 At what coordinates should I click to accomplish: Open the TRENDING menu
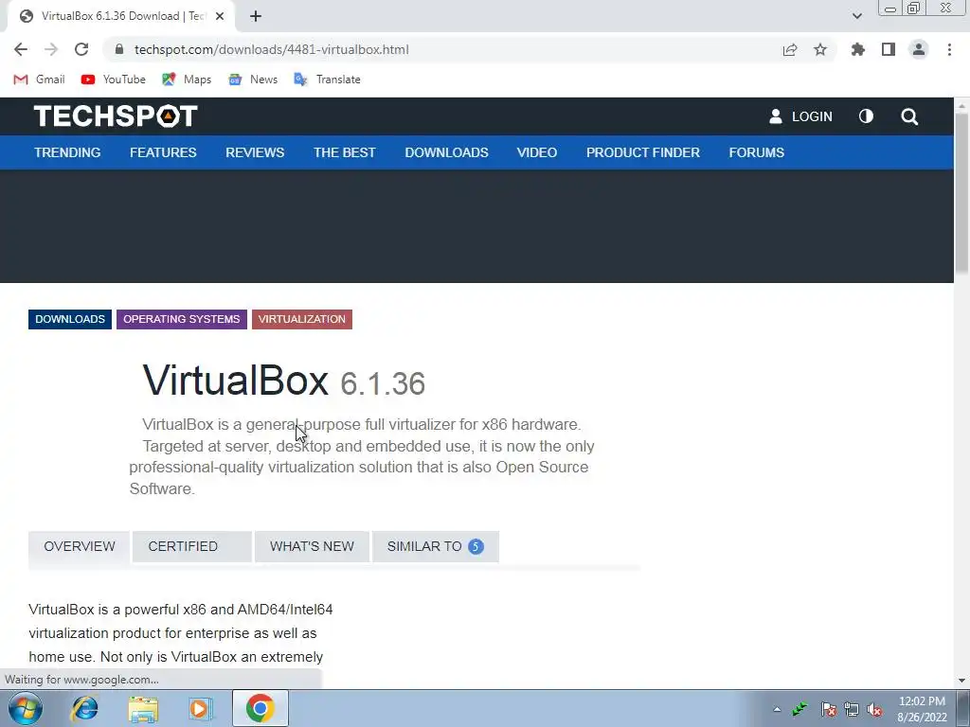[x=67, y=152]
